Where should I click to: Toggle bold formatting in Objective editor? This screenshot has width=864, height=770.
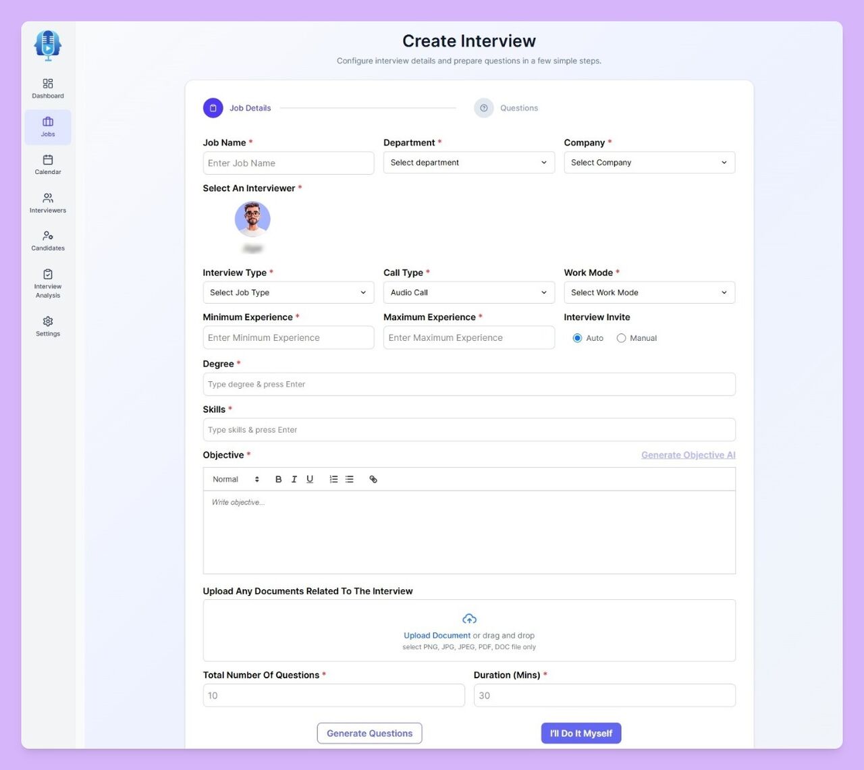click(x=278, y=479)
